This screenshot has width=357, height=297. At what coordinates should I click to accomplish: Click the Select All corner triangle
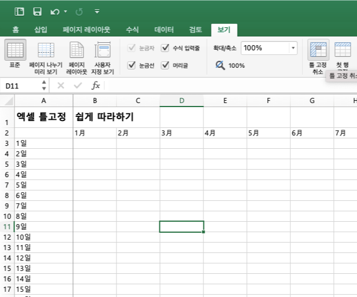pos(8,101)
